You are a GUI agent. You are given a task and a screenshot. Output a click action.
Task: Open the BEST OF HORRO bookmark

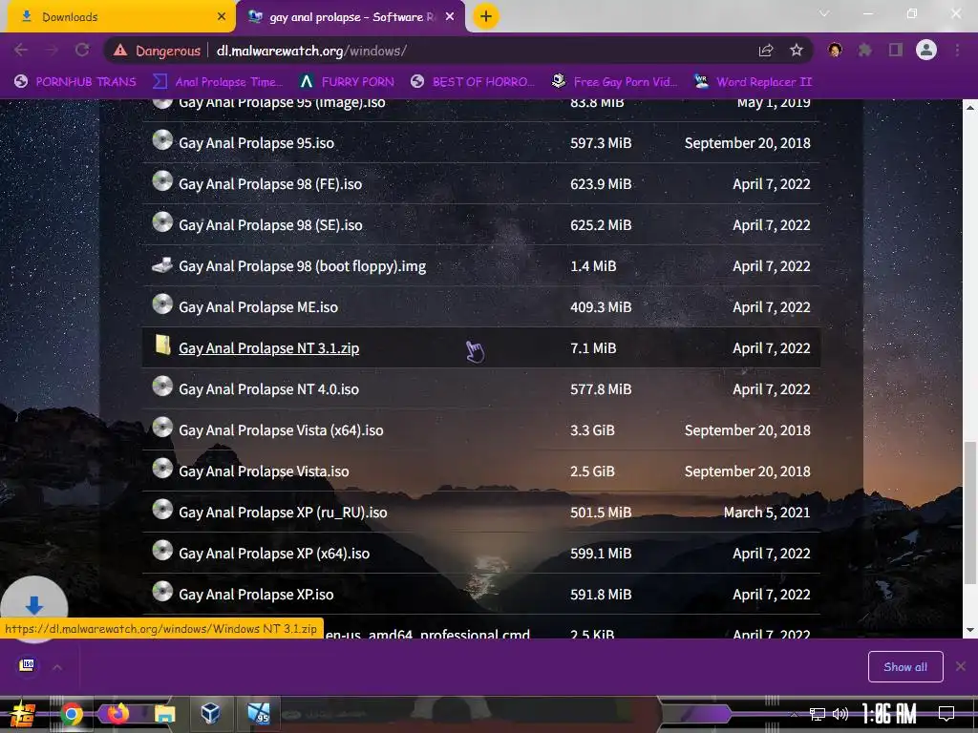tap(473, 82)
